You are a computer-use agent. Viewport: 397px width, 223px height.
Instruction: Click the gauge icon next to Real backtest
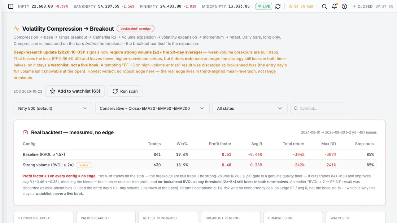pyautogui.click(x=25, y=132)
